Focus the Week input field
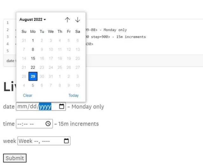203x165 pixels. [44, 141]
